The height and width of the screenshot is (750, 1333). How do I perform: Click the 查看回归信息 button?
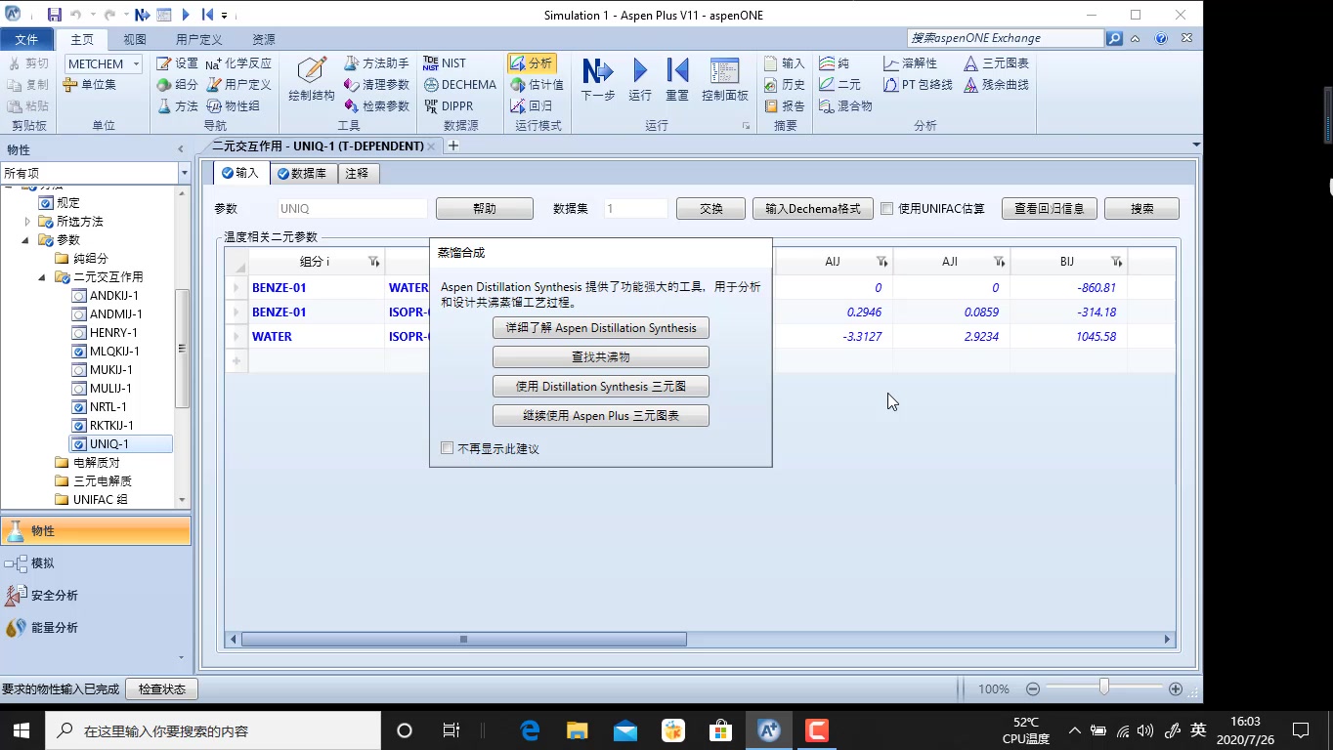pos(1050,209)
